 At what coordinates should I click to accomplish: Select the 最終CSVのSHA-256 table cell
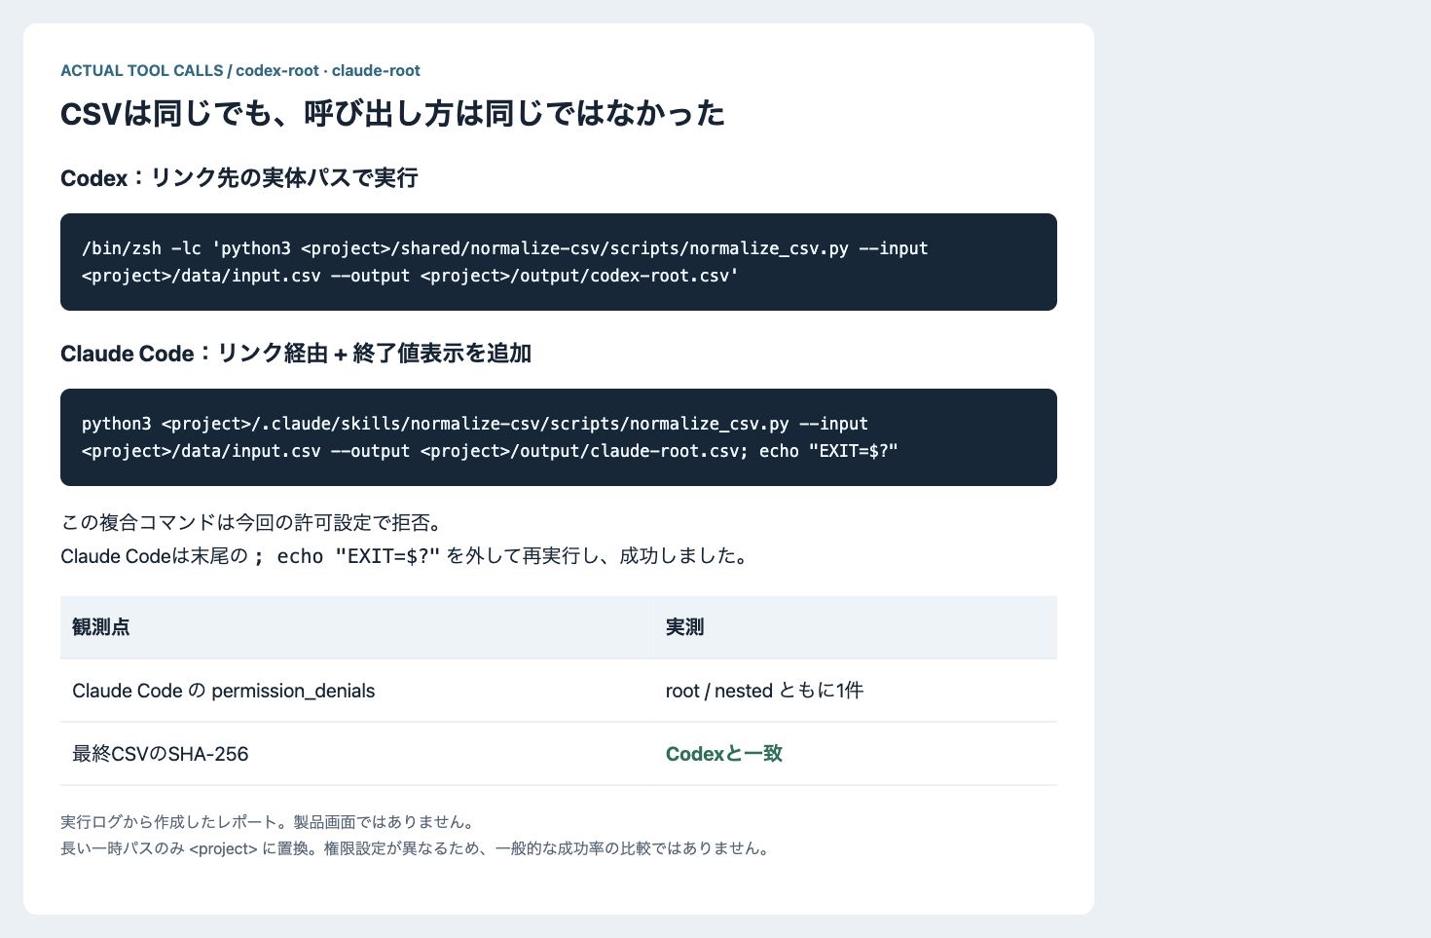click(356, 754)
